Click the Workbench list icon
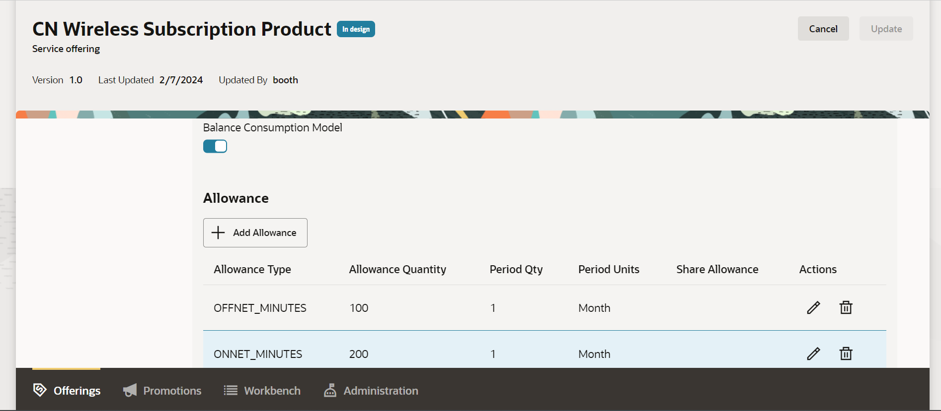The image size is (941, 411). tap(231, 390)
